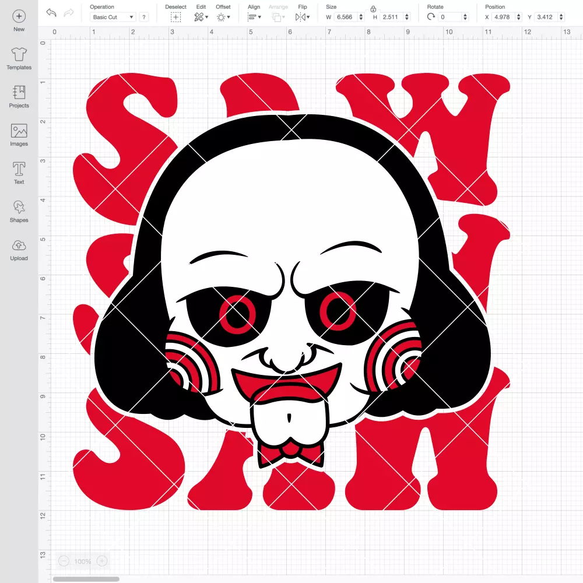The width and height of the screenshot is (583, 583).
Task: Click the 100% zoom level
Action: click(x=83, y=561)
